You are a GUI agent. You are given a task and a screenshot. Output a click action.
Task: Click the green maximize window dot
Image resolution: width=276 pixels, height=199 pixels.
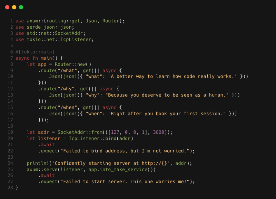click(x=21, y=7)
